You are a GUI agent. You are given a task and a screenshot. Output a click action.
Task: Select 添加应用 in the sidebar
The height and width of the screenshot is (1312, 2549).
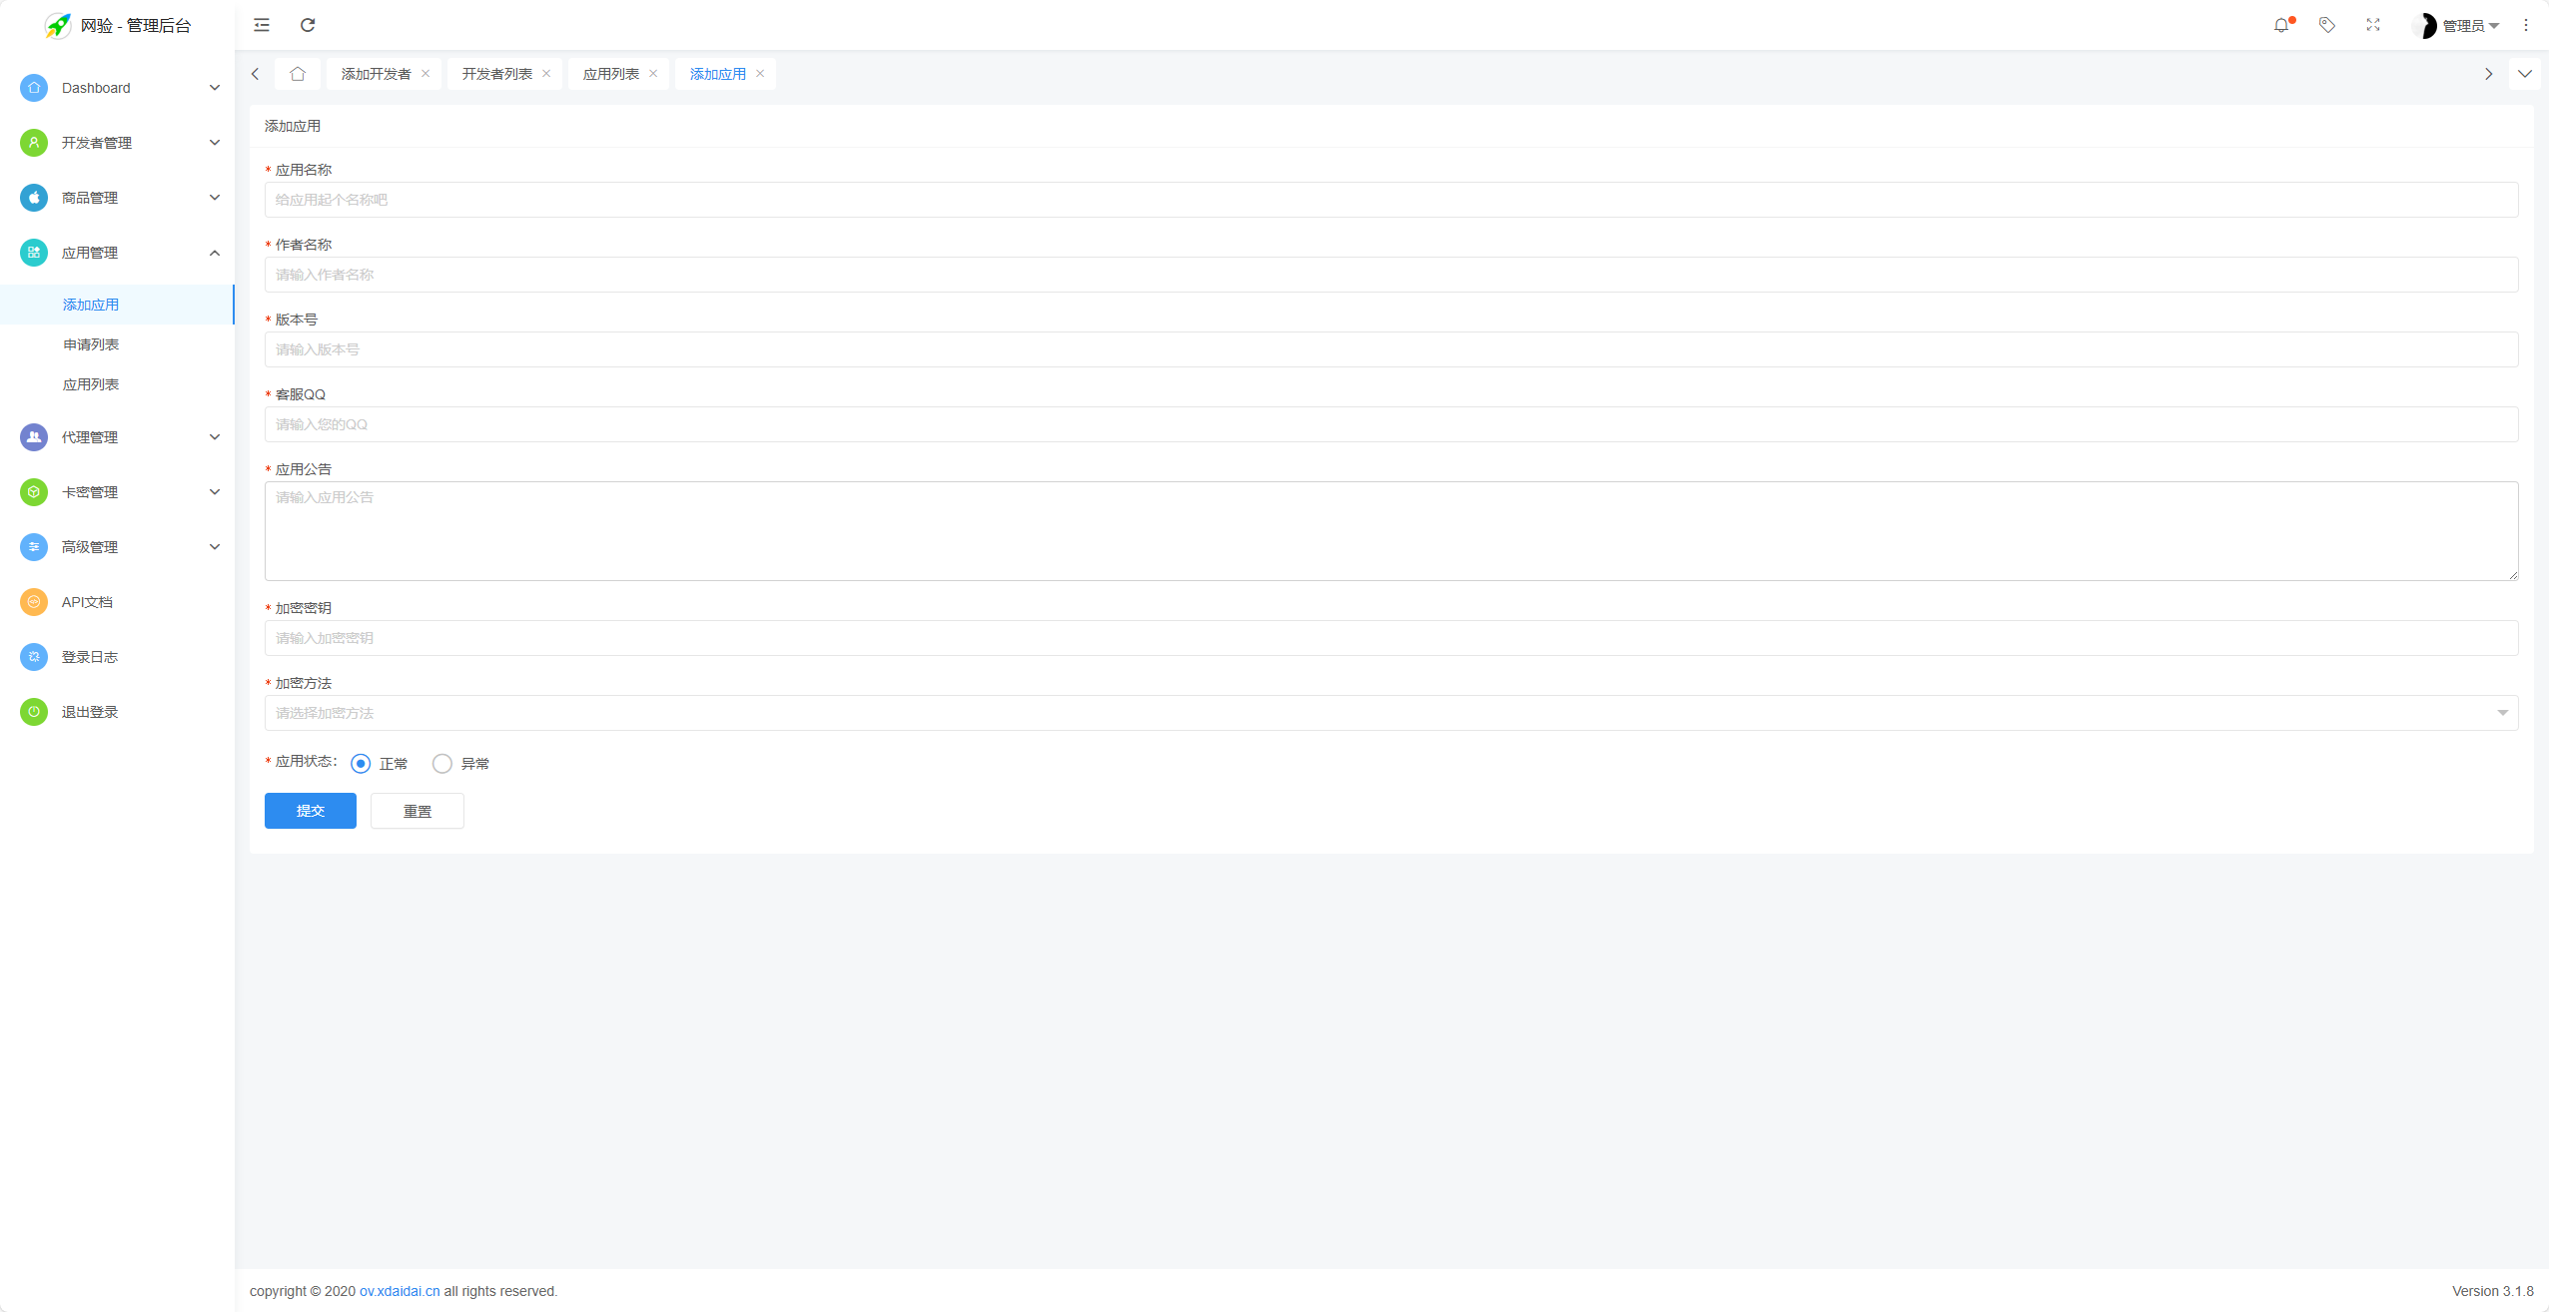point(117,305)
